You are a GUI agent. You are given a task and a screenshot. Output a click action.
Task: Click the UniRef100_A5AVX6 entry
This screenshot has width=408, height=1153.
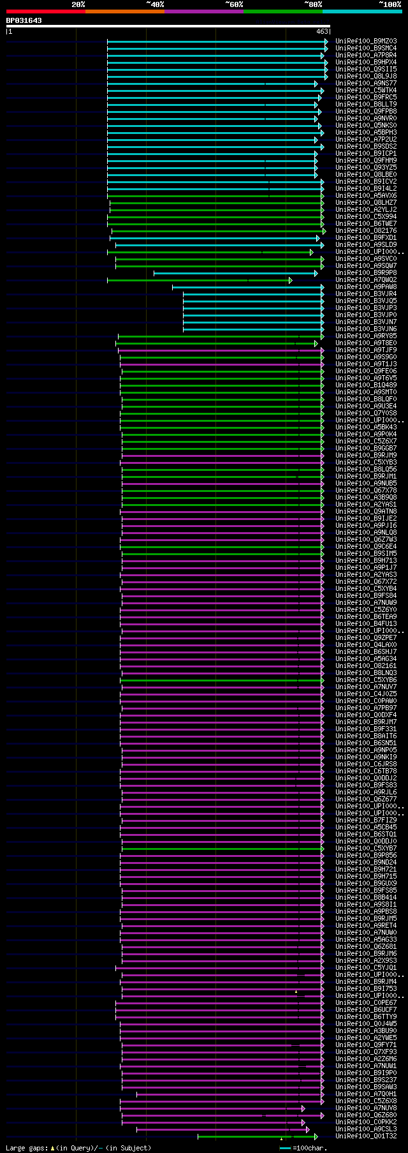point(366,195)
